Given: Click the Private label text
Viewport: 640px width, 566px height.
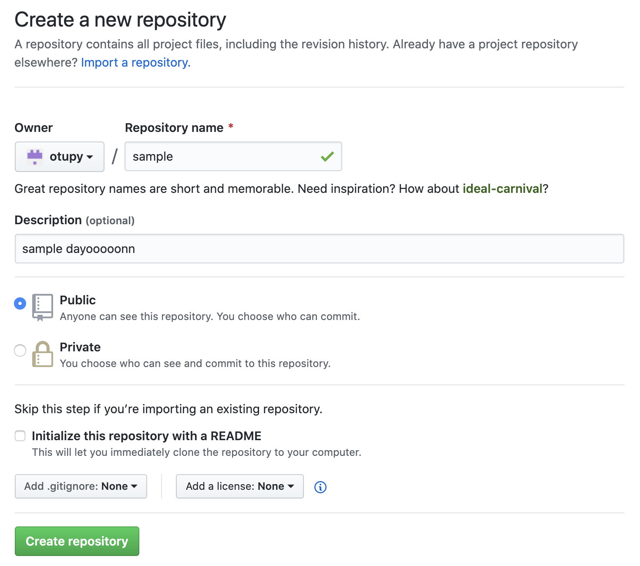Looking at the screenshot, I should 80,347.
